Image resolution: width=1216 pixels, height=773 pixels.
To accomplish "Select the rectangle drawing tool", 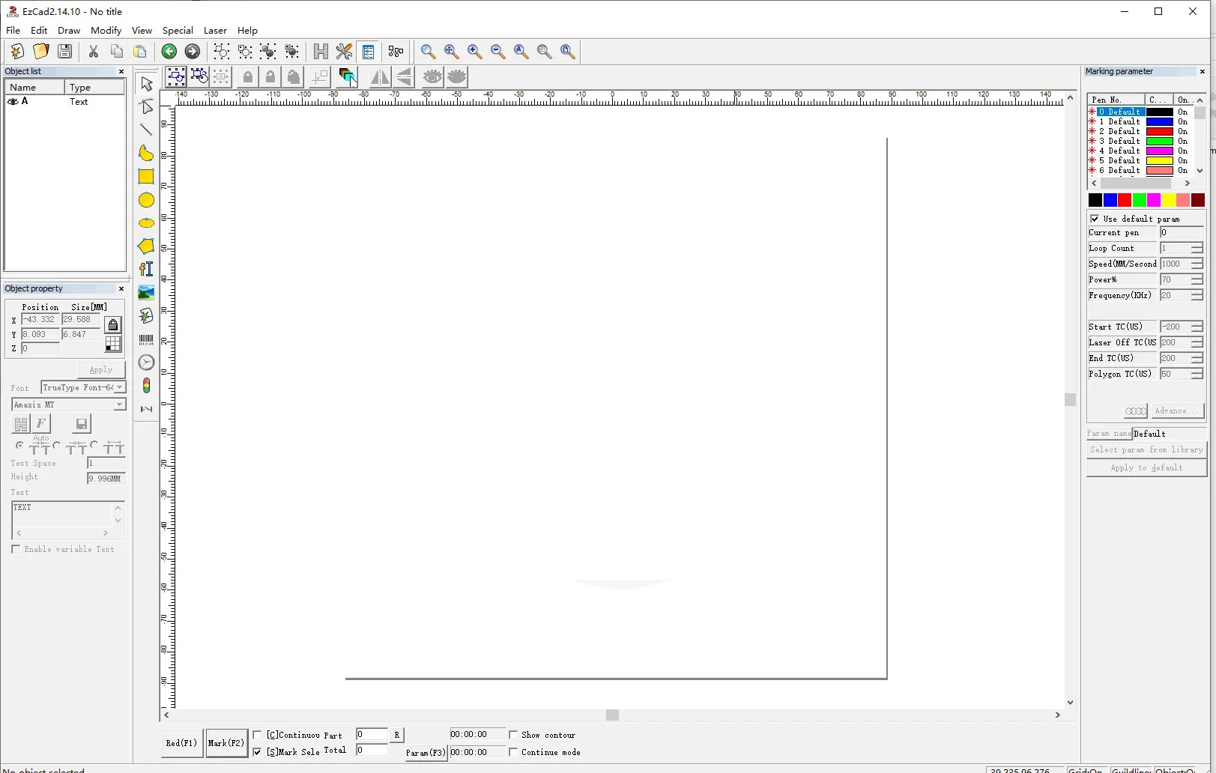I will (146, 177).
